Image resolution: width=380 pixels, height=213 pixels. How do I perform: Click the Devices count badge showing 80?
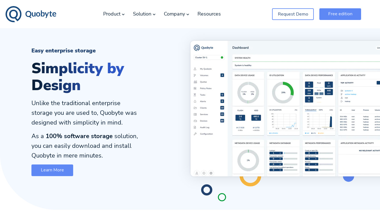(x=222, y=121)
